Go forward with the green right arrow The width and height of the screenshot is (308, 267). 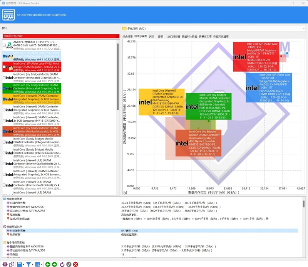[x=55, y=264]
